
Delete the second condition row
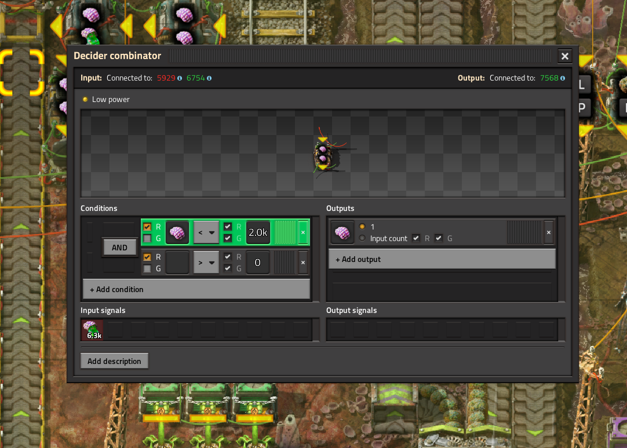coord(303,263)
